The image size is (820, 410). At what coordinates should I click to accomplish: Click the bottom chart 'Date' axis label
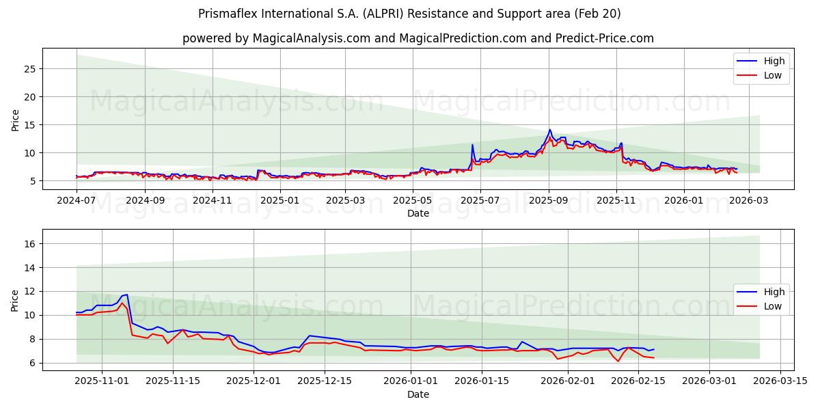point(418,394)
